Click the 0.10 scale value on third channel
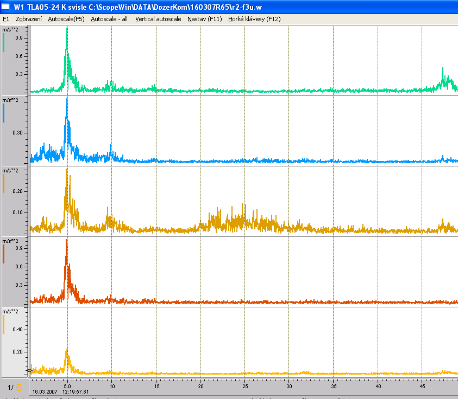This screenshot has height=399, width=458. click(17, 213)
